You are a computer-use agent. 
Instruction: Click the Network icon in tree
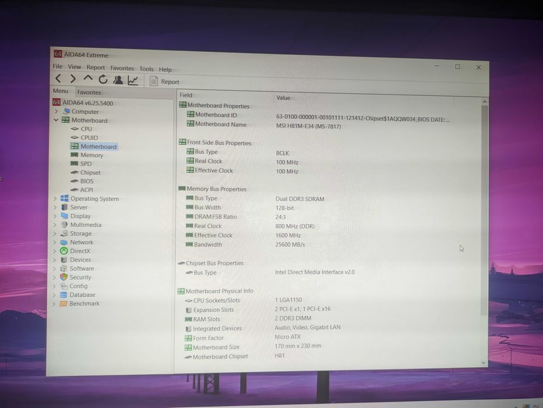point(64,242)
